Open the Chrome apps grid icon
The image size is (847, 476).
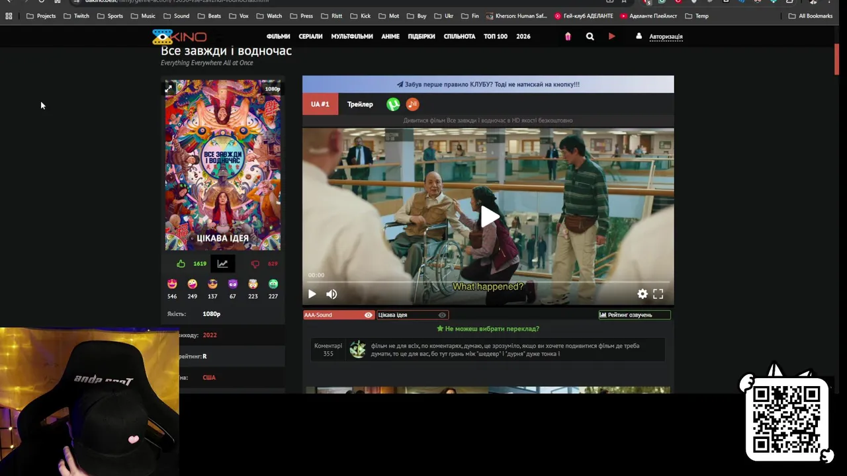(x=9, y=16)
